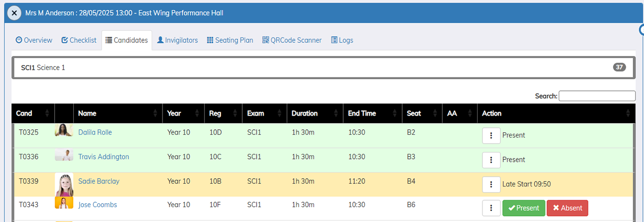Open action menu for Sadie Barclay

coord(491,185)
